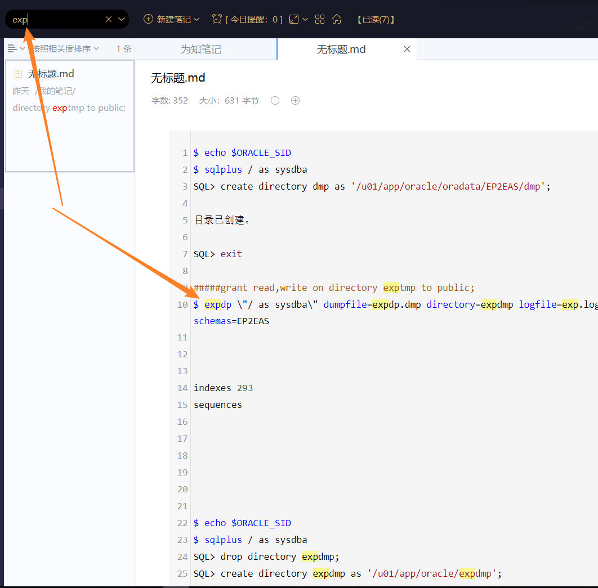Open the 按照相关度排序 sort dropdown
This screenshot has height=588, width=598.
coord(65,49)
